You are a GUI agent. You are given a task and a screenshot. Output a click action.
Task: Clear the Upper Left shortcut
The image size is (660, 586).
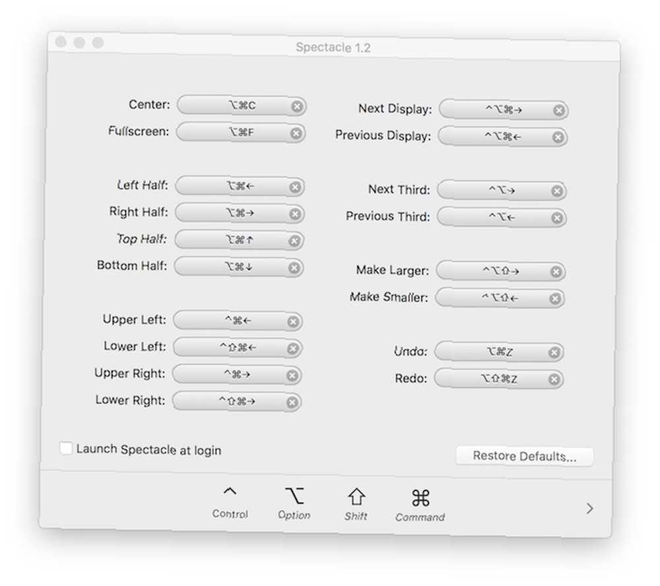point(293,321)
